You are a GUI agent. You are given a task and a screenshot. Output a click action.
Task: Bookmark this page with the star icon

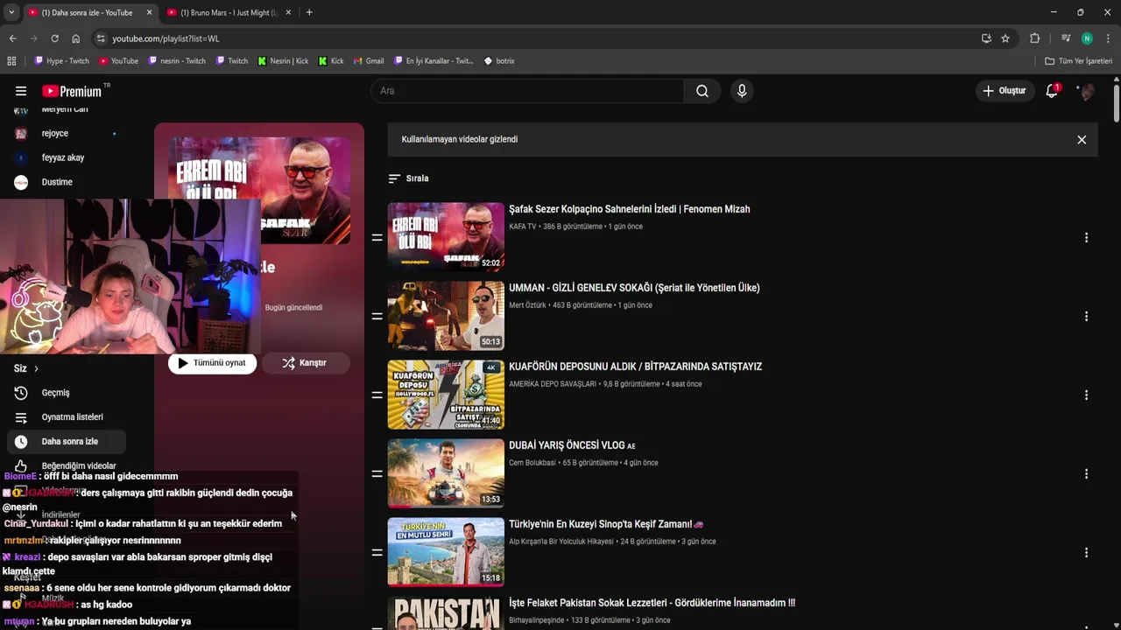coord(1005,38)
